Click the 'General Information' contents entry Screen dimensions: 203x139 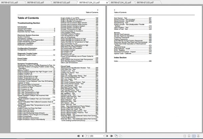click(x=36, y=29)
